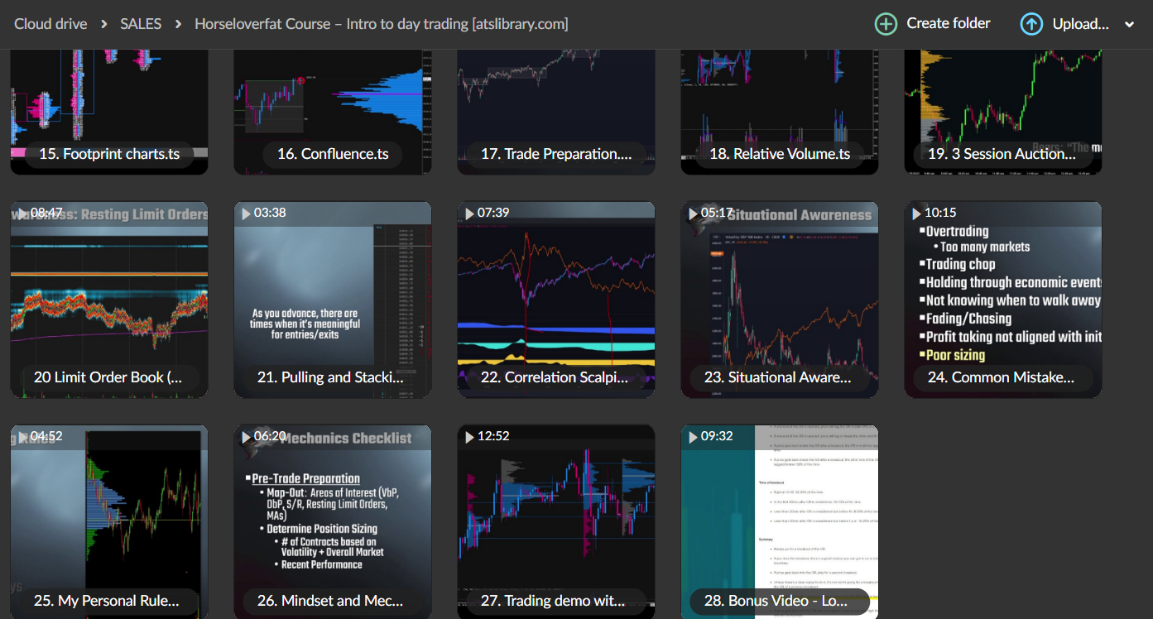Expand the Upload options dropdown chevron
The width and height of the screenshot is (1153, 619).
(1130, 23)
